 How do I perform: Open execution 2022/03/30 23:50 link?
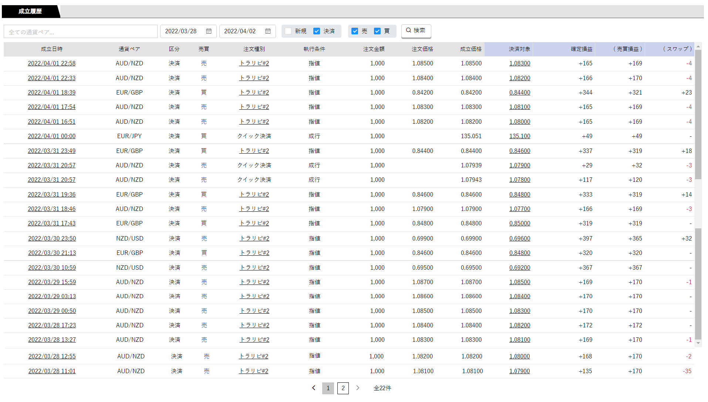click(x=52, y=239)
